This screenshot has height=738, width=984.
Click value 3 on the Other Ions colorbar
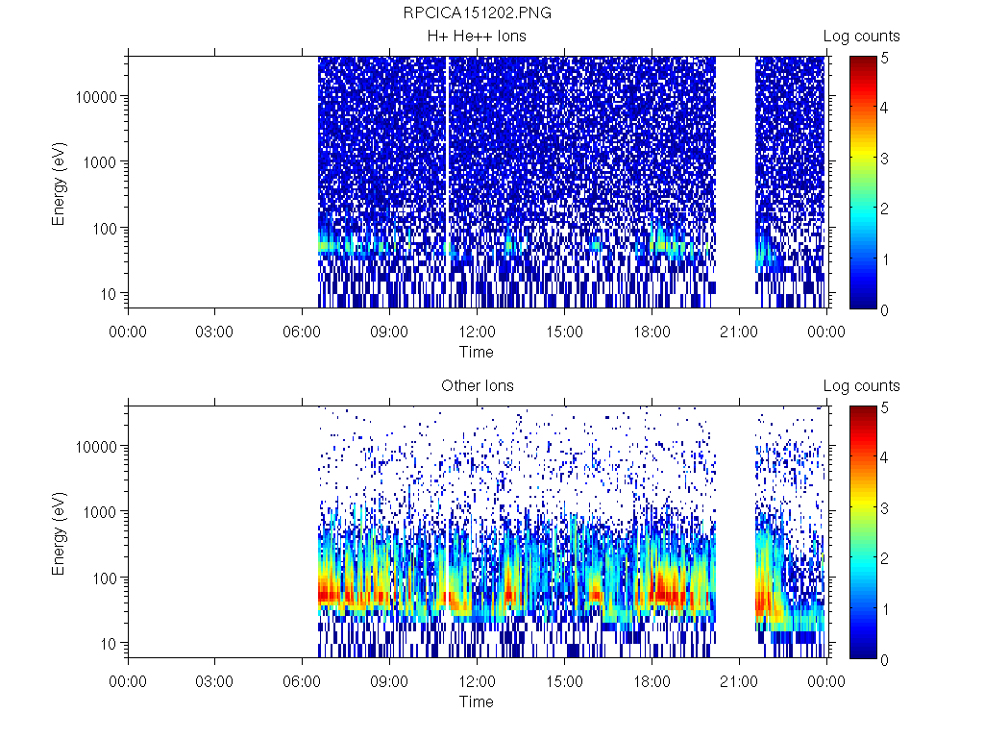click(884, 508)
